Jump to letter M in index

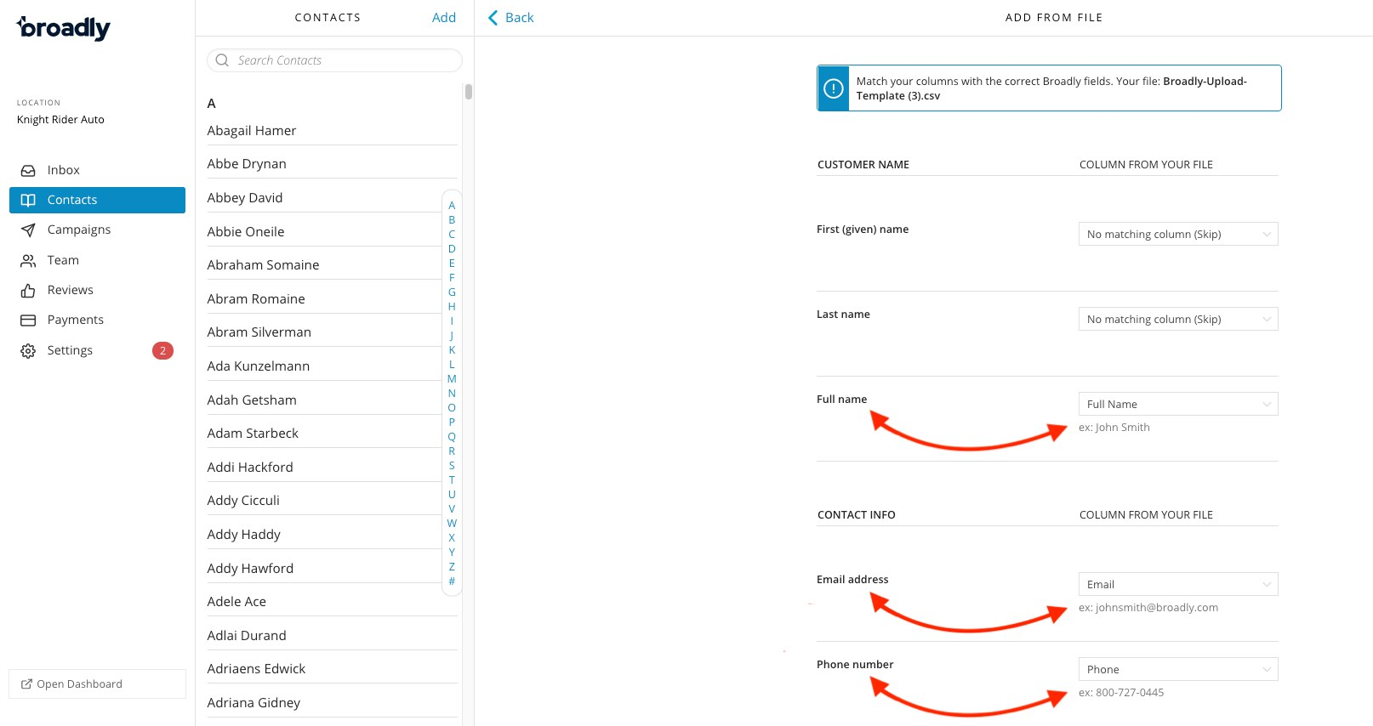pos(452,379)
